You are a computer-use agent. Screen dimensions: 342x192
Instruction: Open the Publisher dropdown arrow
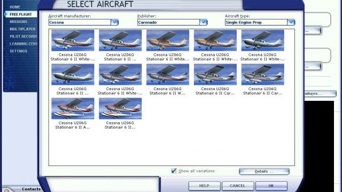(x=203, y=22)
